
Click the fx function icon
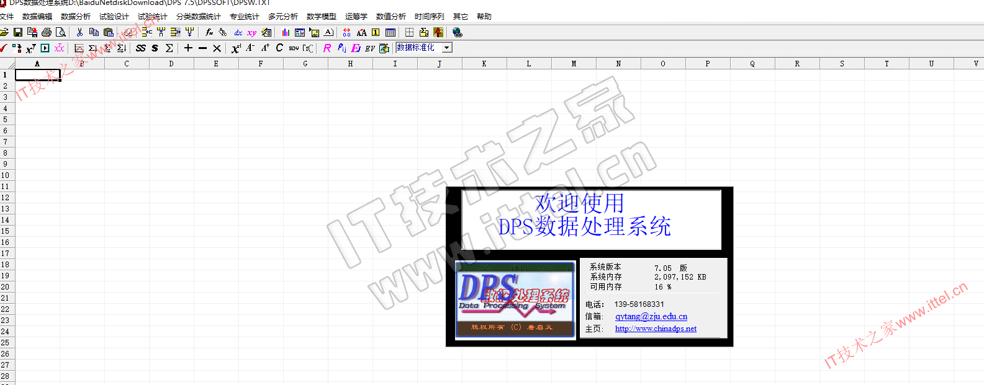click(209, 32)
